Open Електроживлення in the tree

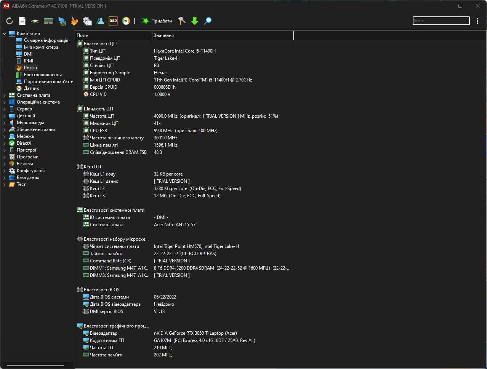(43, 75)
